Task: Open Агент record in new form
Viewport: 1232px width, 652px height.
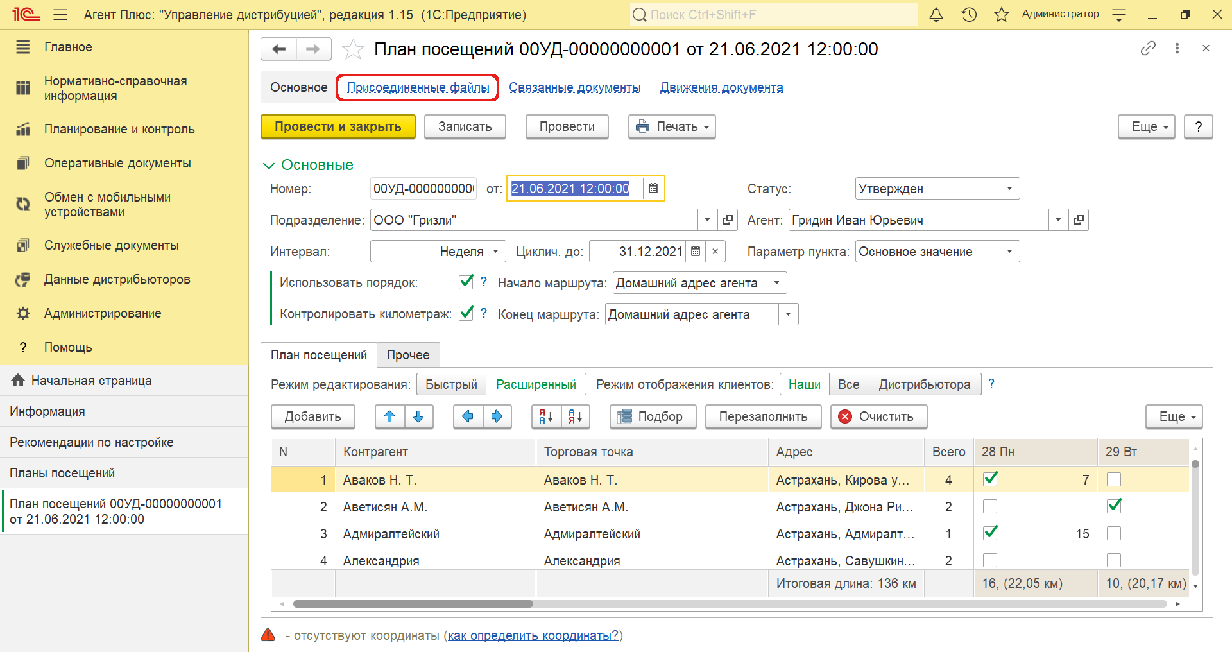Action: point(1079,220)
